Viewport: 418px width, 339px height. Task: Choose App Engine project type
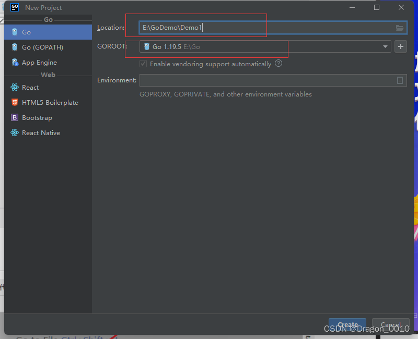tap(48, 63)
